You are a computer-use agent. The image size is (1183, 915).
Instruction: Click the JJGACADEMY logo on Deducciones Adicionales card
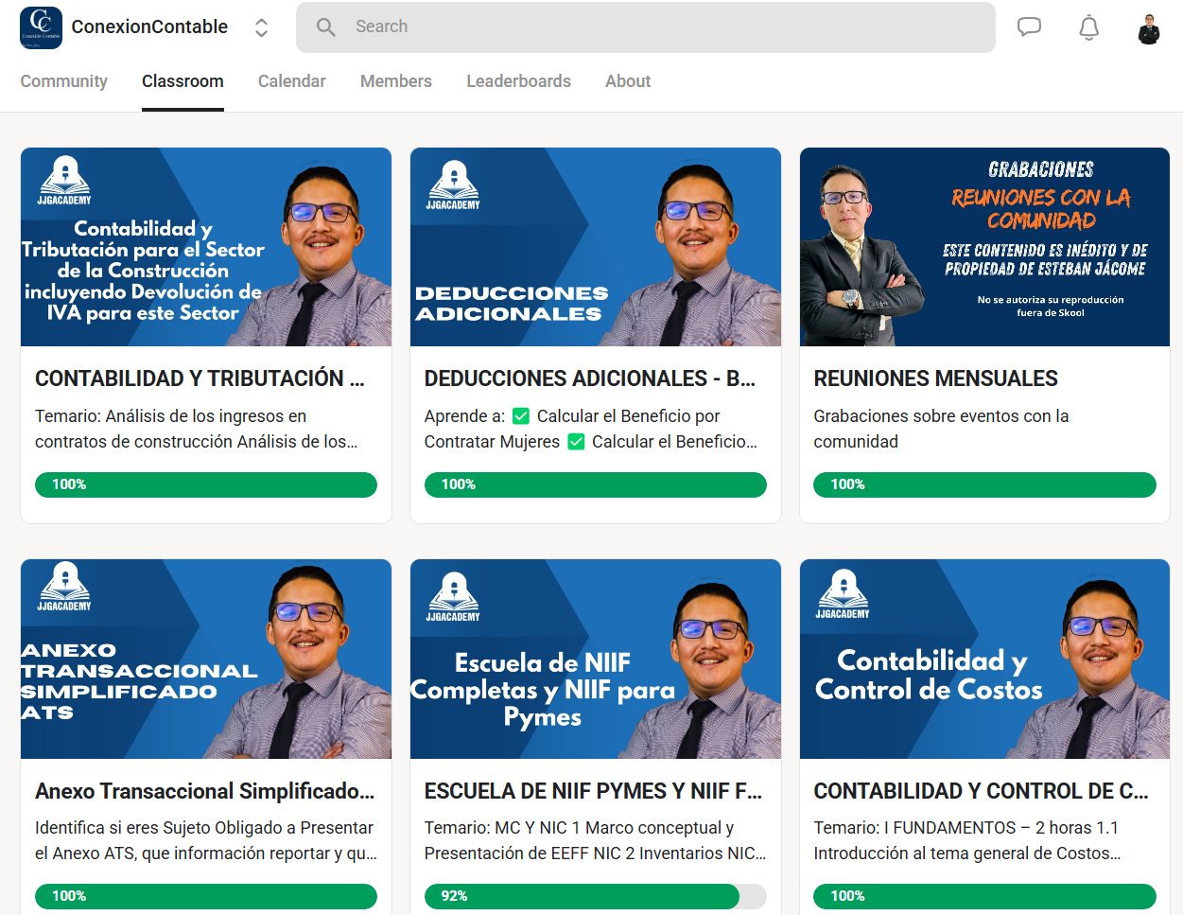[x=453, y=185]
